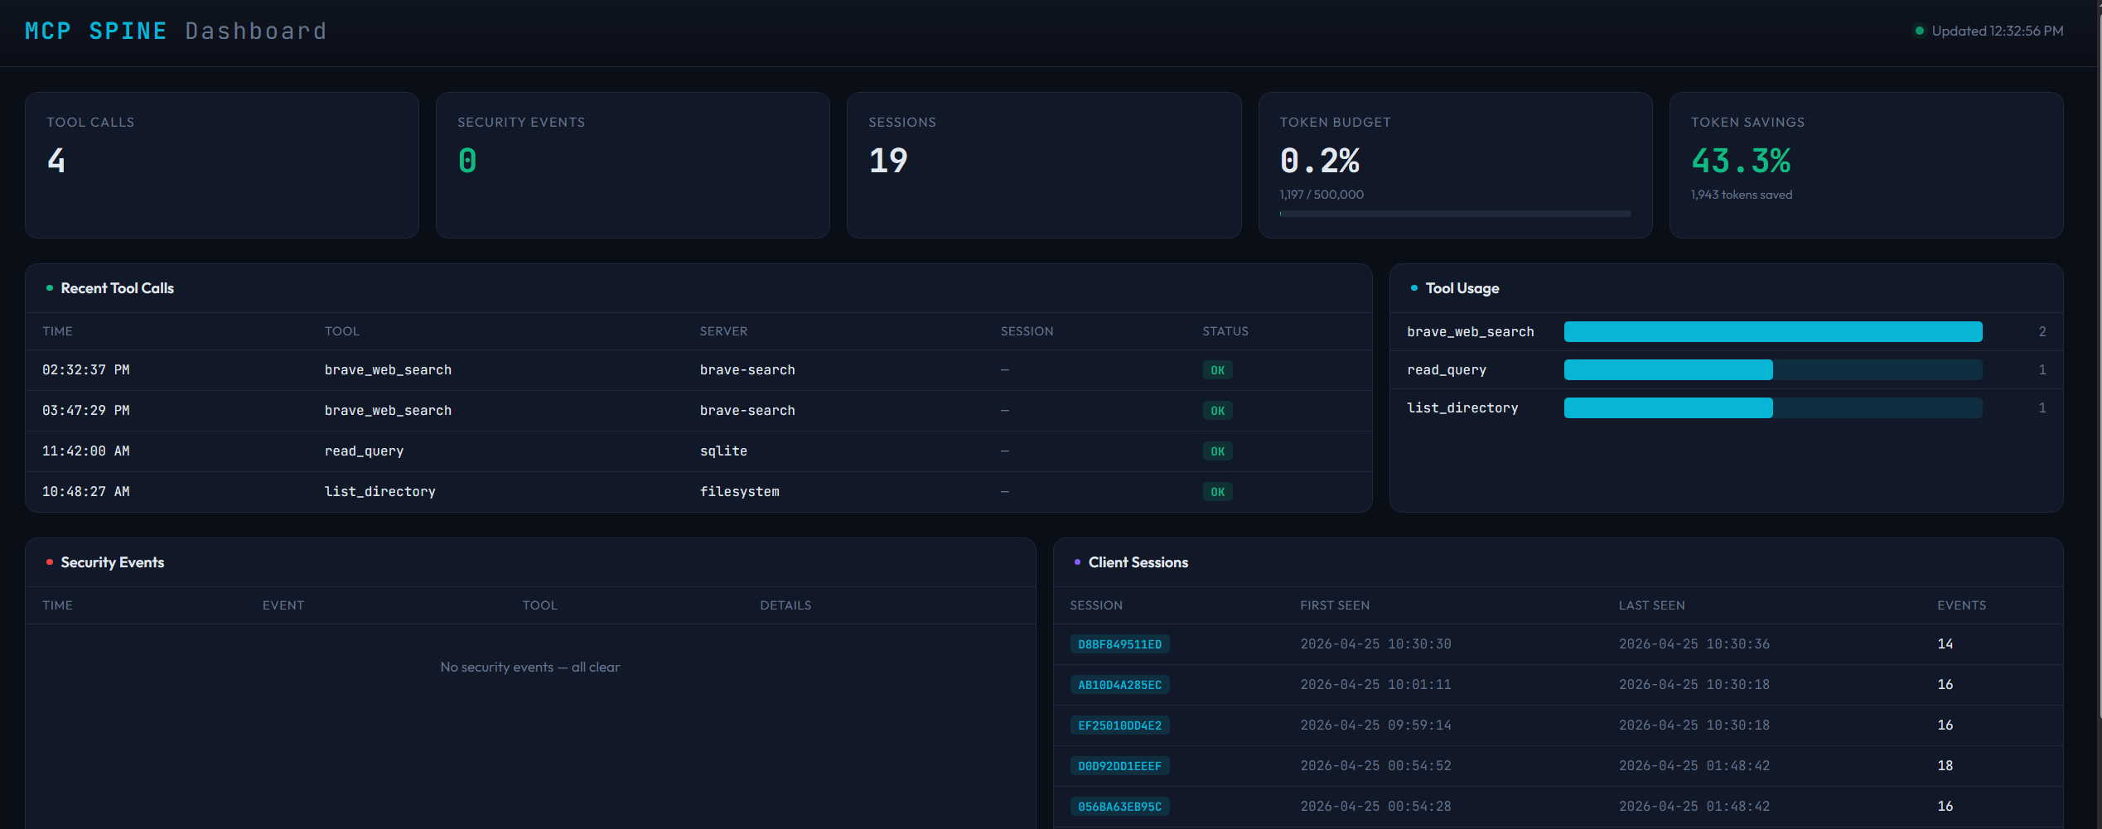
Task: Click the purple dot next to Client Sessions
Action: click(x=1077, y=562)
